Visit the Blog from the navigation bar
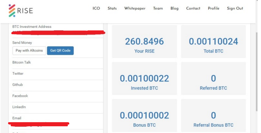The width and height of the screenshot is (261, 133). (174, 8)
